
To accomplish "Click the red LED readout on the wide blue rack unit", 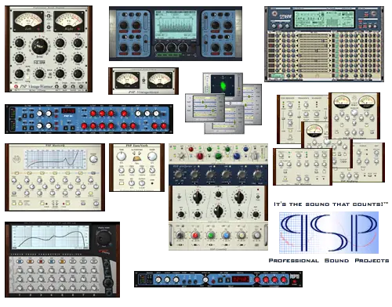I will pos(68,110).
